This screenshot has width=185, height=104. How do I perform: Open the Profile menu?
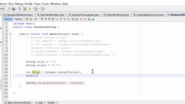click(x=29, y=4)
